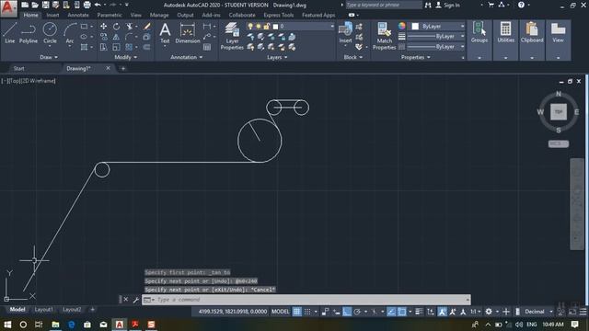This screenshot has height=331, width=589.
Task: Toggle annotation visibility in status bar
Action: click(x=442, y=312)
